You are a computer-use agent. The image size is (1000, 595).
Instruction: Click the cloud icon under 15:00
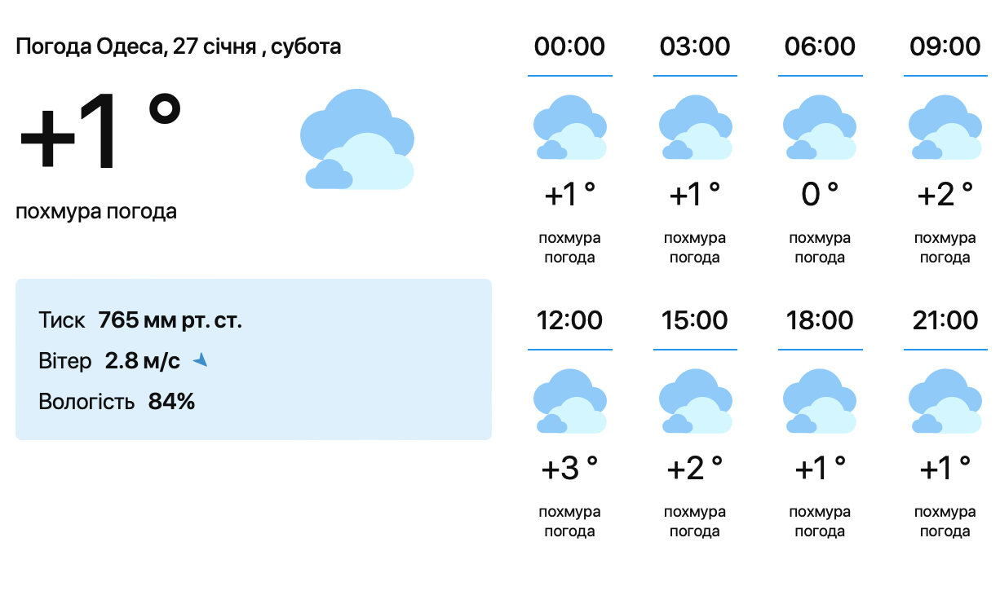(x=695, y=402)
